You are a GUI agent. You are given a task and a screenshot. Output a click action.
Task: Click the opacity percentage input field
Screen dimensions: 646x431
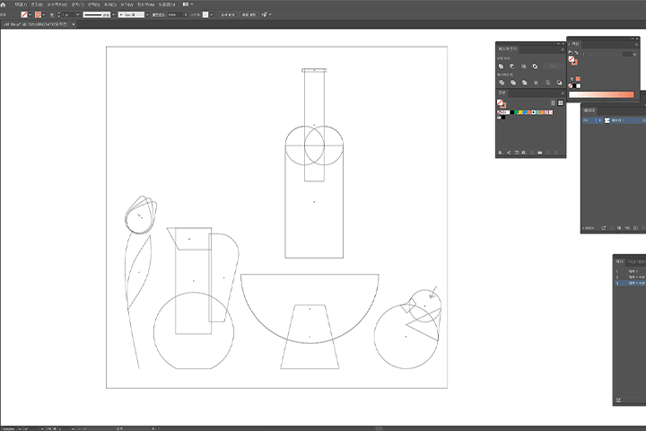point(175,14)
